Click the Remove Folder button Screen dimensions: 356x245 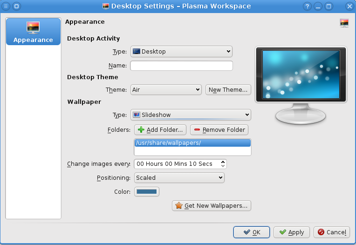coord(219,130)
